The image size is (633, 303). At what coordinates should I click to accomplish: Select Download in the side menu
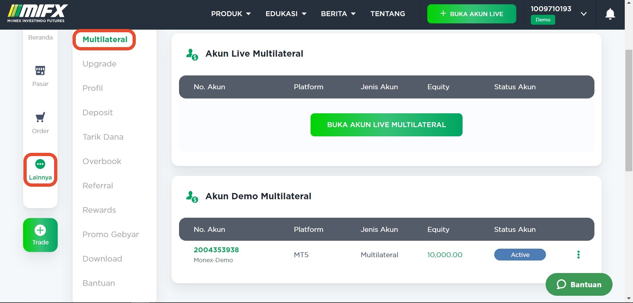pyautogui.click(x=102, y=259)
